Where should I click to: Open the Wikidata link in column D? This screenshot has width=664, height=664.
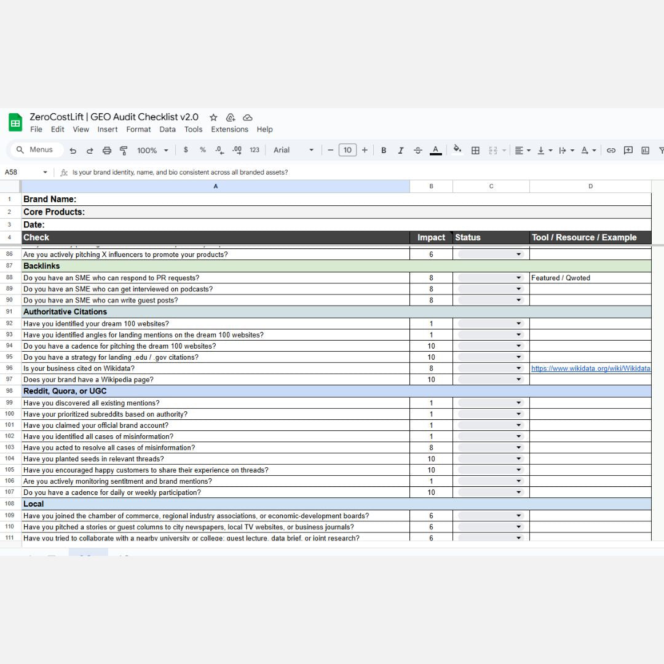590,369
